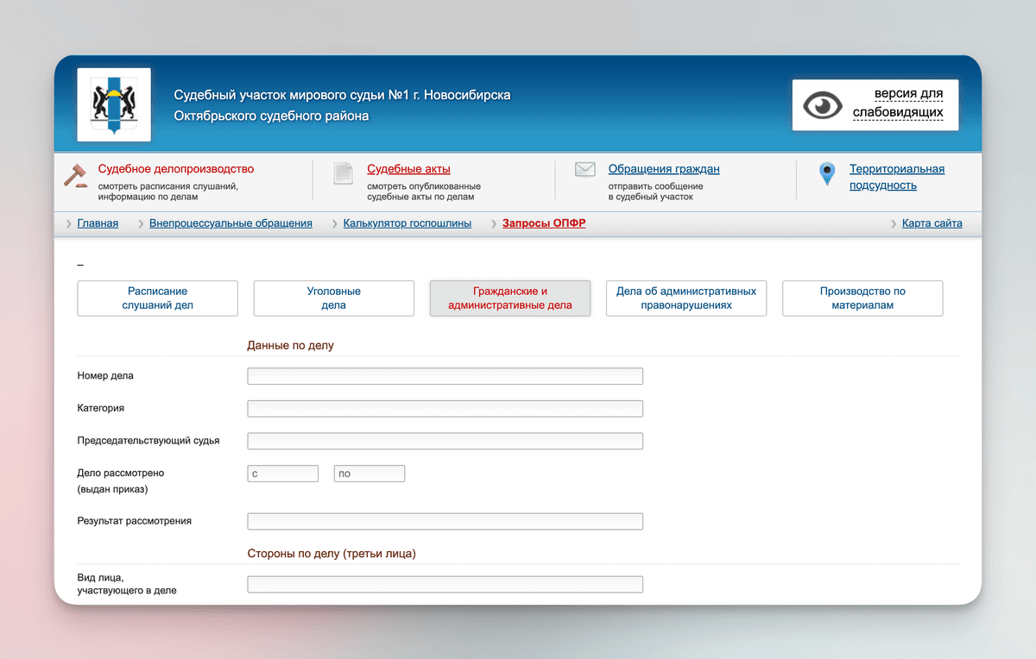Click the Номер дела input field
Screen dimensions: 1036x659
tap(445, 376)
